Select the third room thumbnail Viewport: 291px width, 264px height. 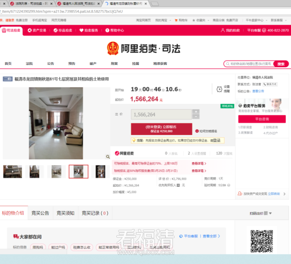(56, 172)
